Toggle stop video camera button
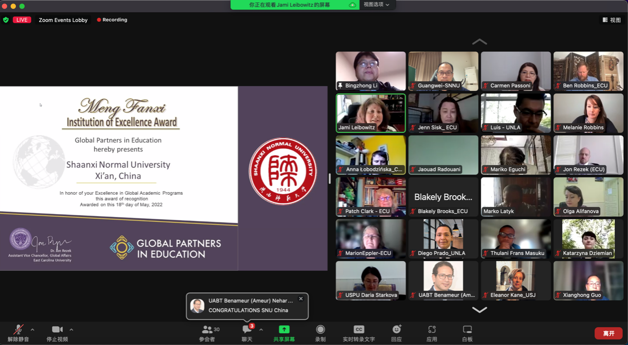Image resolution: width=628 pixels, height=345 pixels. (57, 330)
